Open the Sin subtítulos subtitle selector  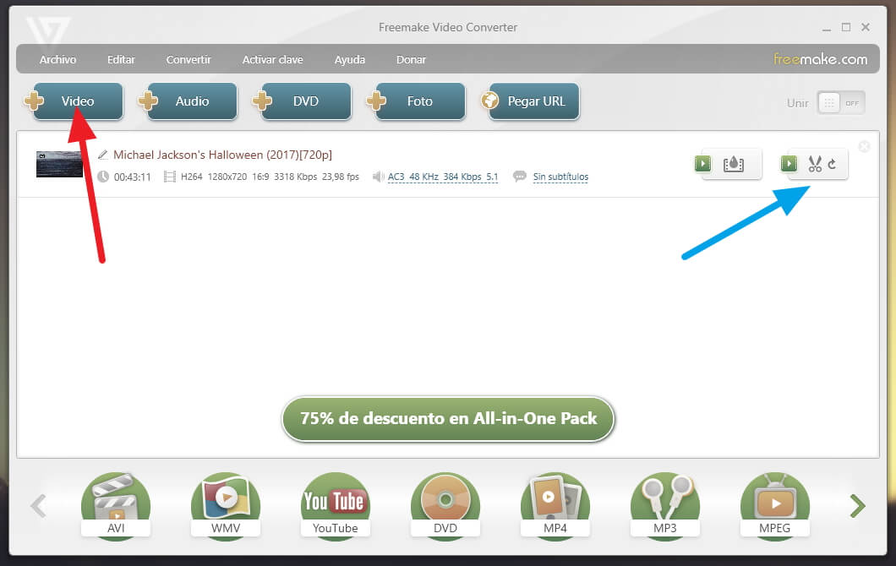point(560,177)
